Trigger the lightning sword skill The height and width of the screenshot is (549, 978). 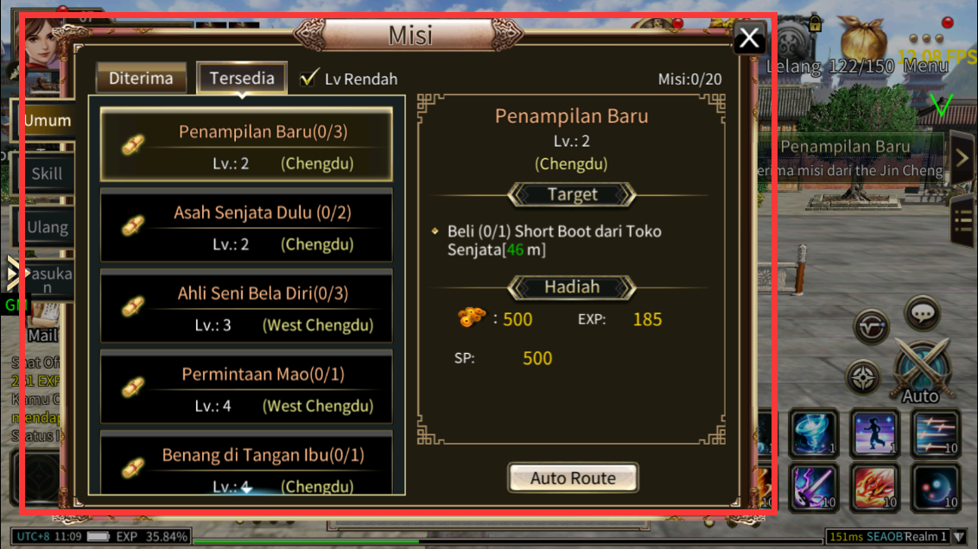(813, 488)
